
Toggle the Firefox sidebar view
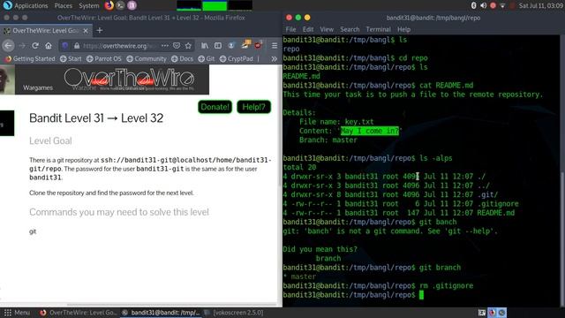pos(218,46)
